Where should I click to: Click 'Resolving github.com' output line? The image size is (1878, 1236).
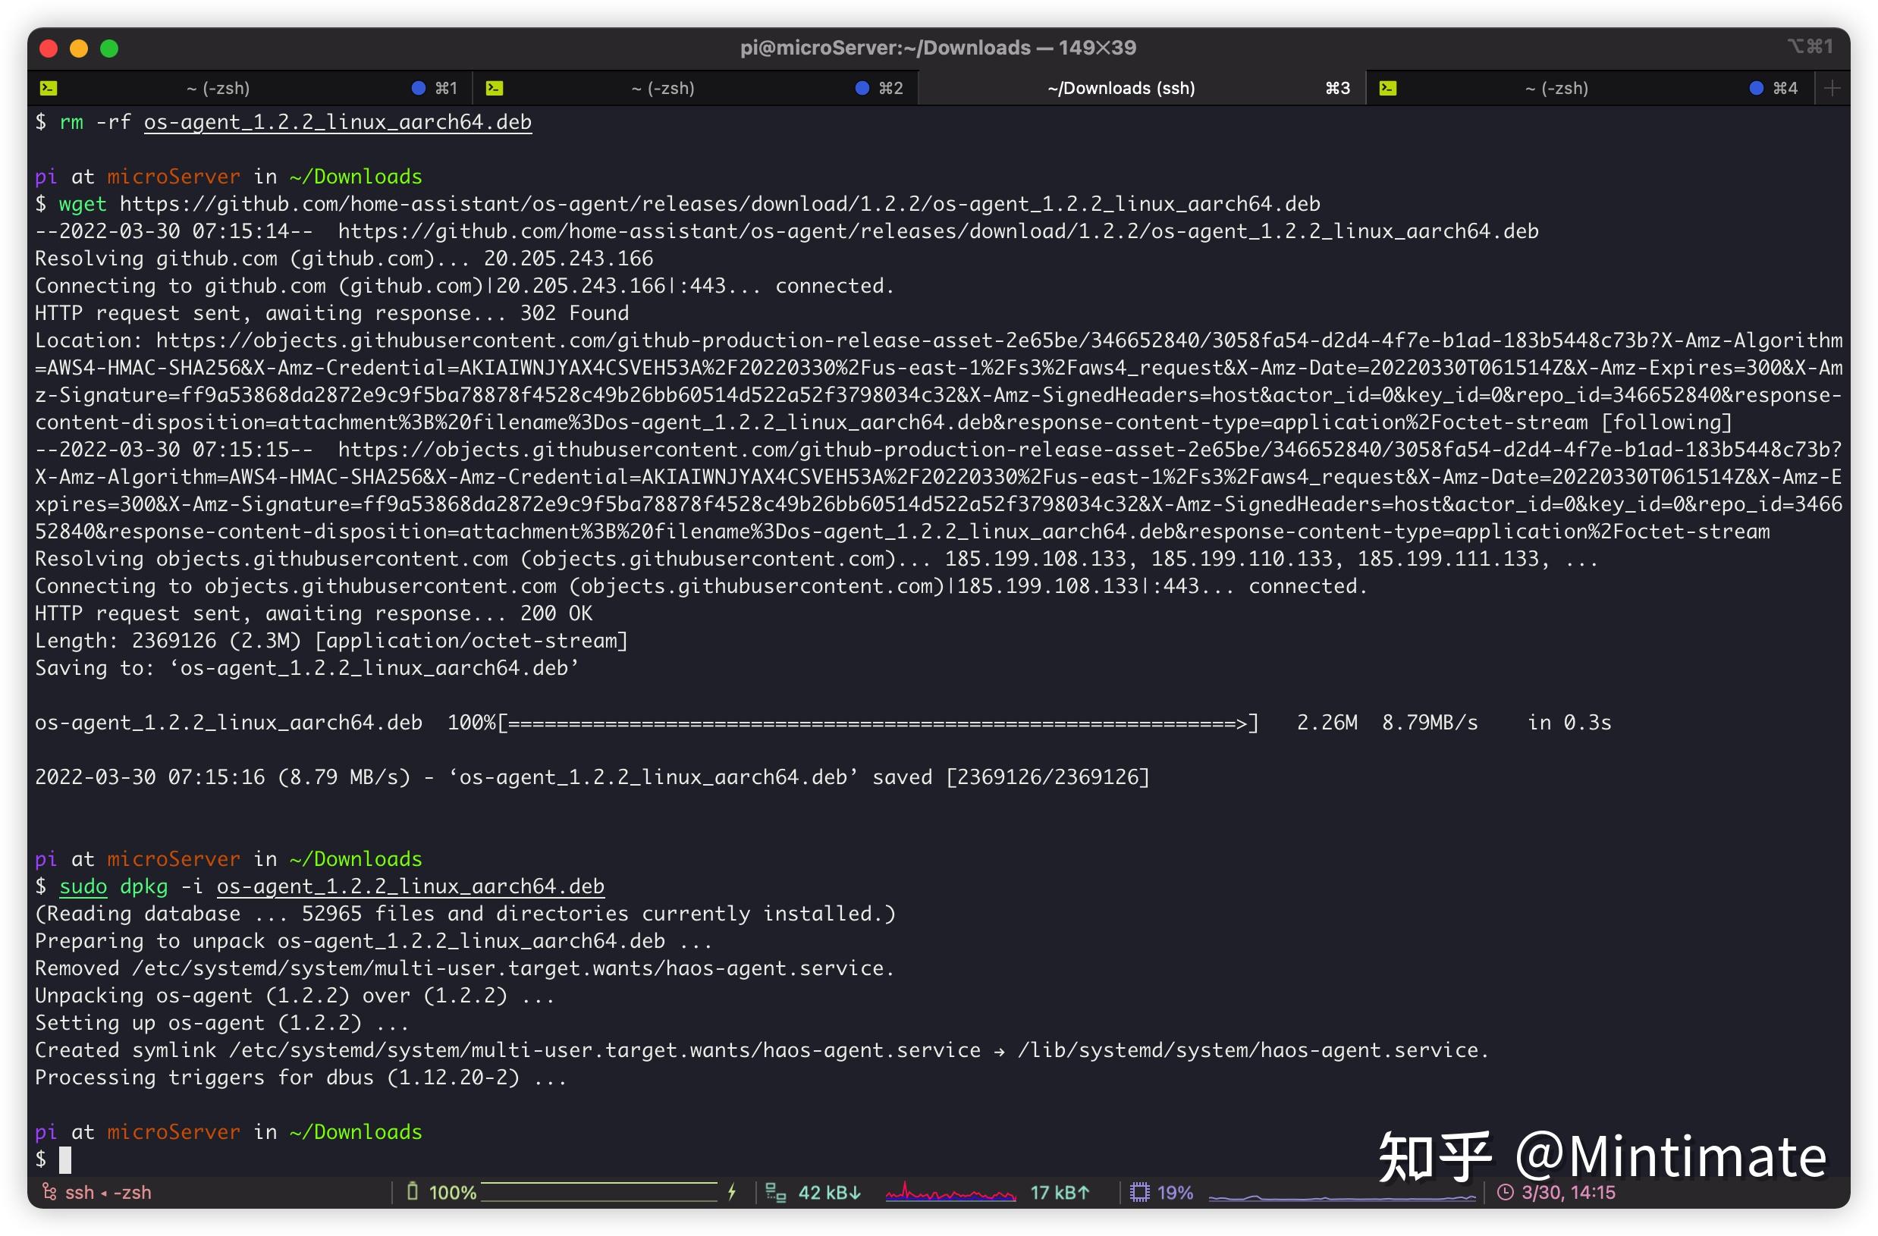click(x=344, y=258)
